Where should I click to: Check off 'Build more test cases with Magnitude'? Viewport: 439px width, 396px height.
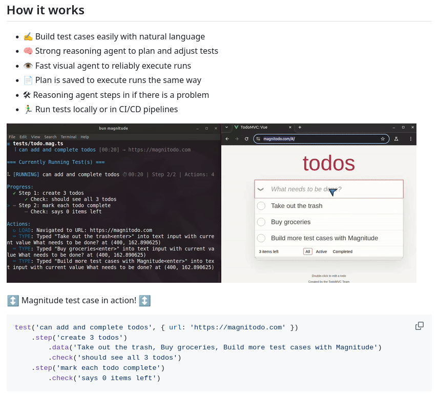click(x=261, y=238)
